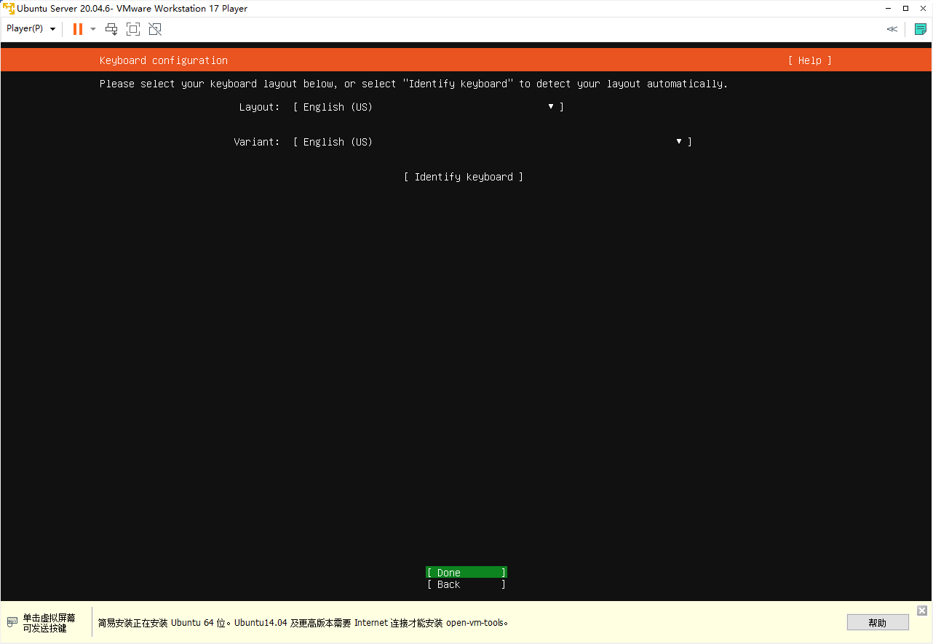Click the Layout: label
This screenshot has width=933, height=644.
[x=259, y=107]
